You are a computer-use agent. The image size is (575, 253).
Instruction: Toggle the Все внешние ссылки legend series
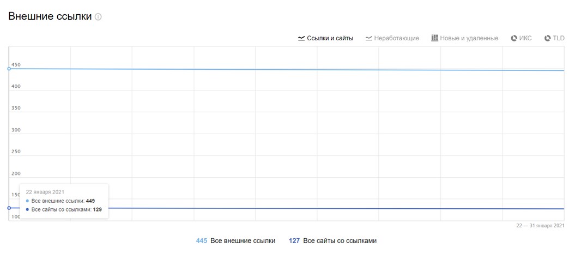pos(243,240)
